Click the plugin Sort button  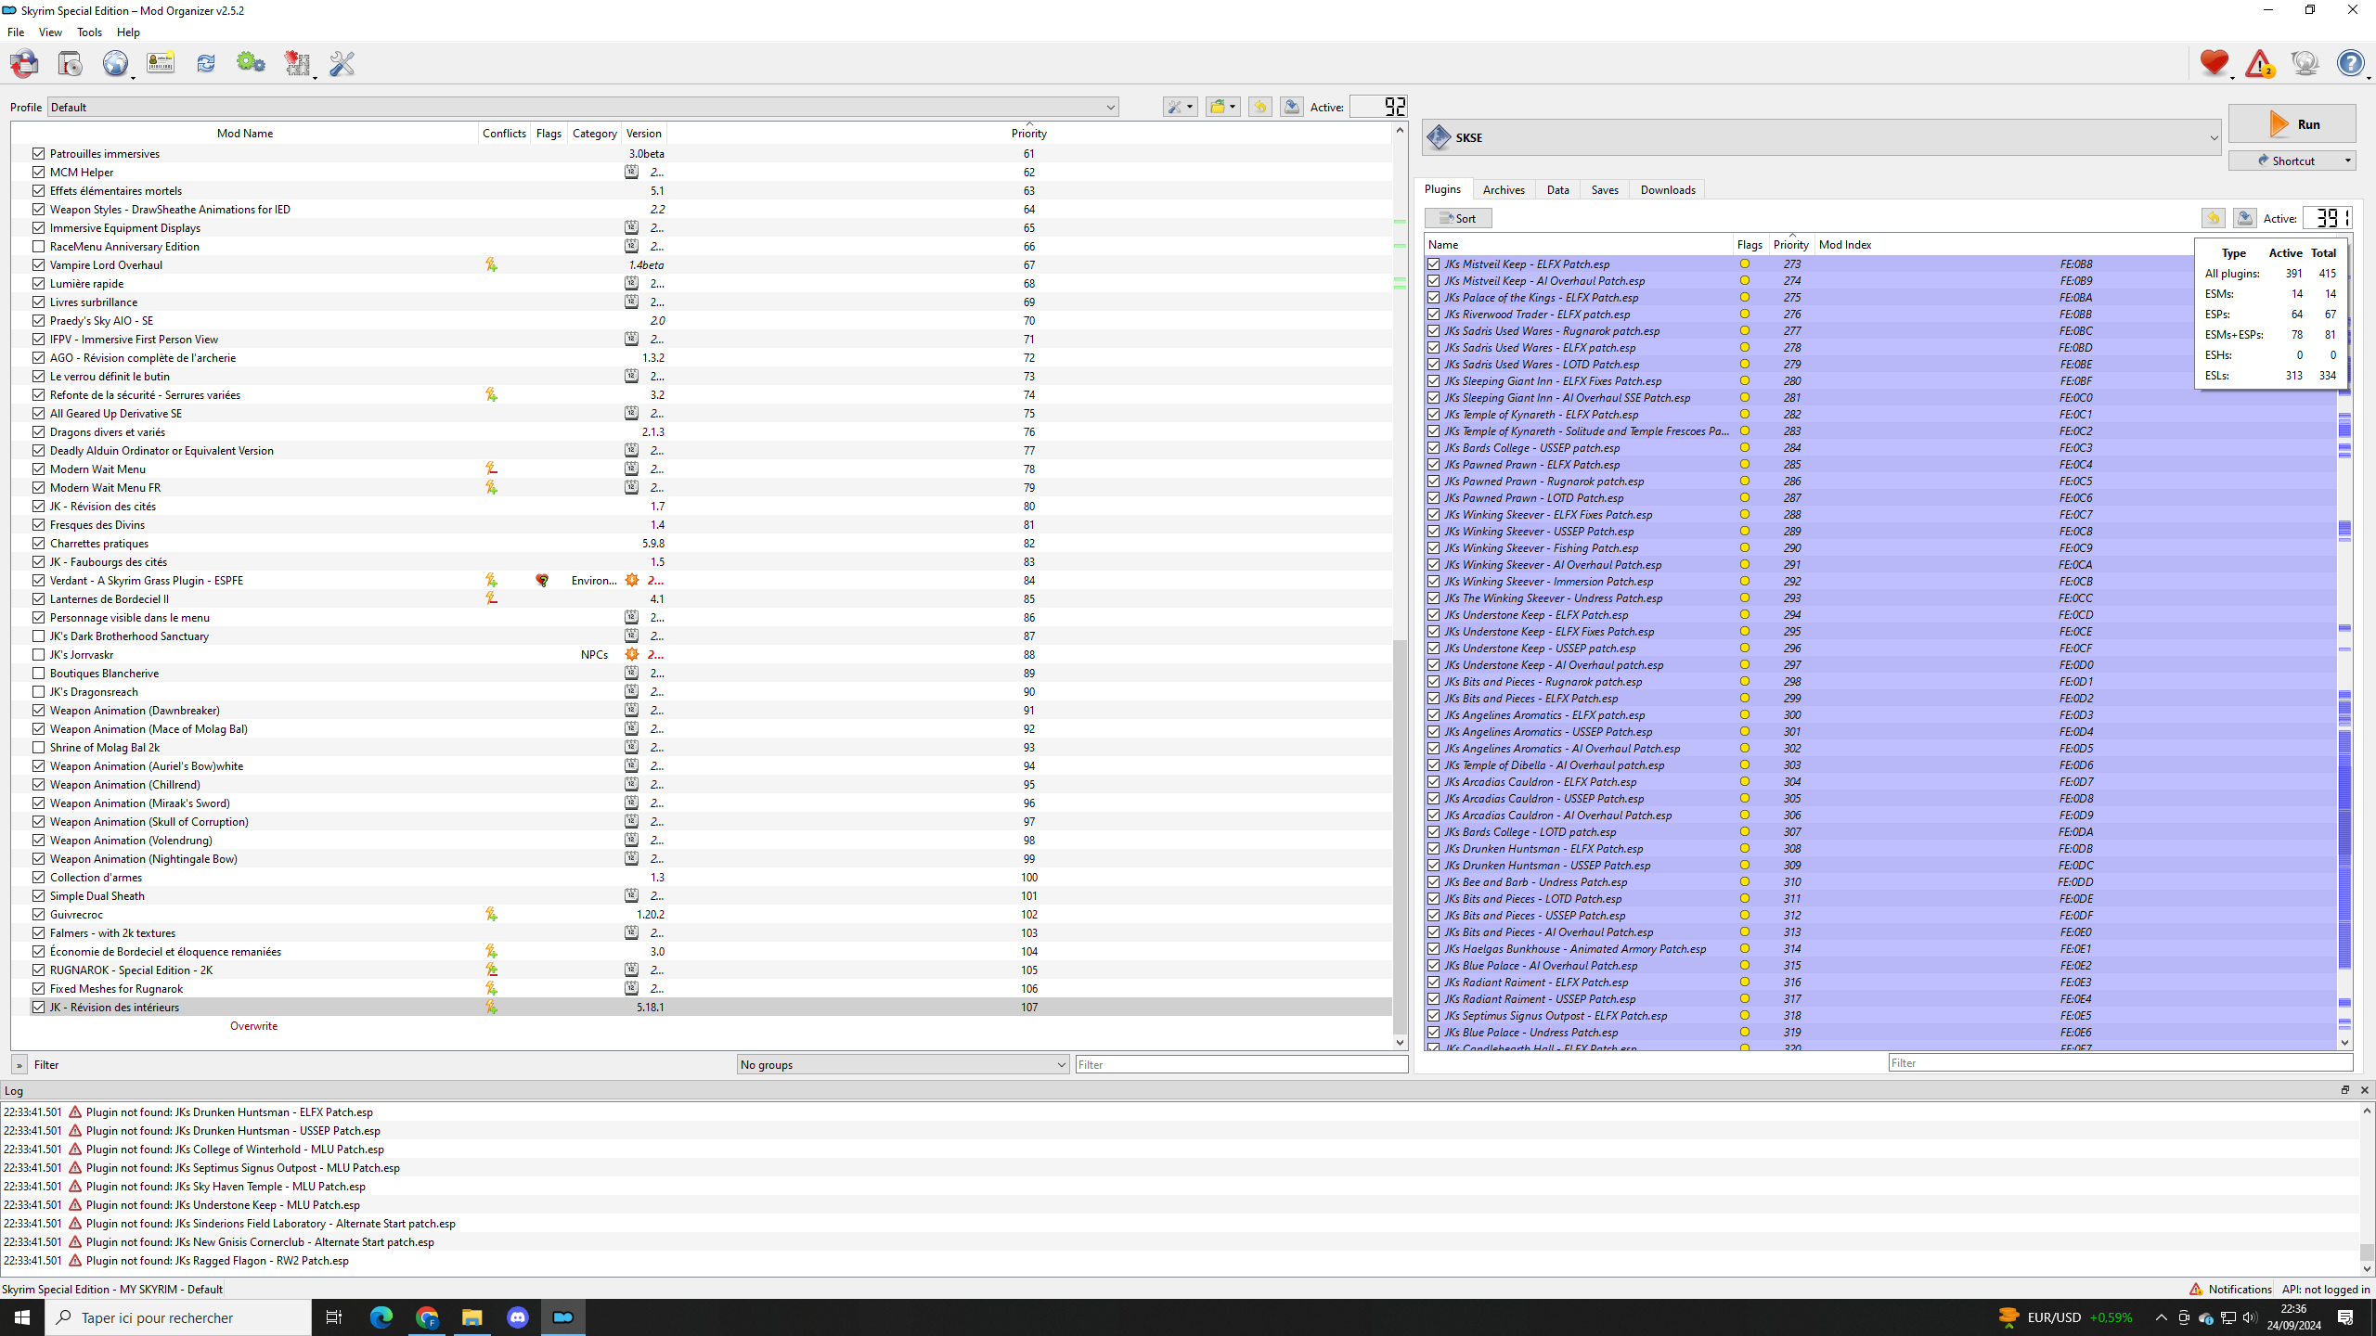click(x=1458, y=218)
